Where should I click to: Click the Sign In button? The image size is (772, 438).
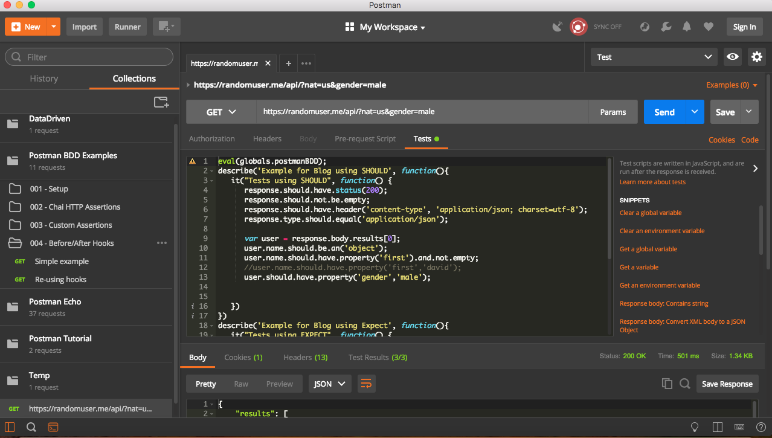click(x=744, y=27)
